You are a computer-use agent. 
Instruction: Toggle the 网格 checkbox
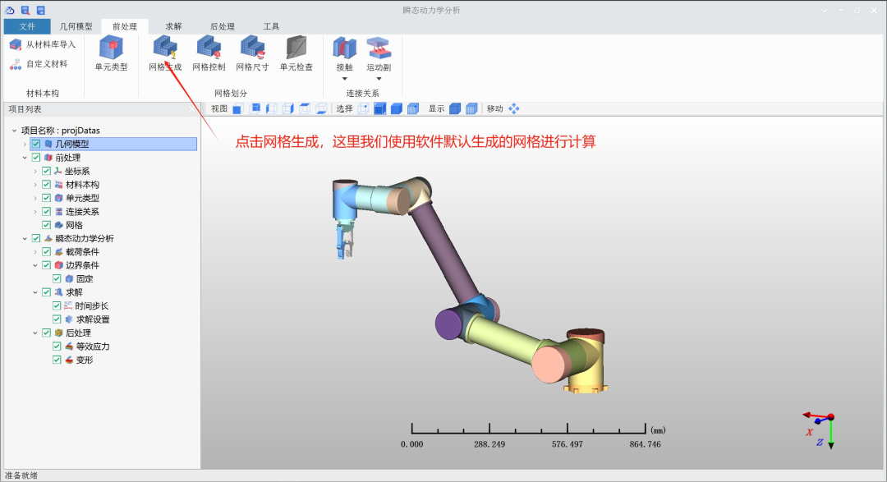(46, 225)
